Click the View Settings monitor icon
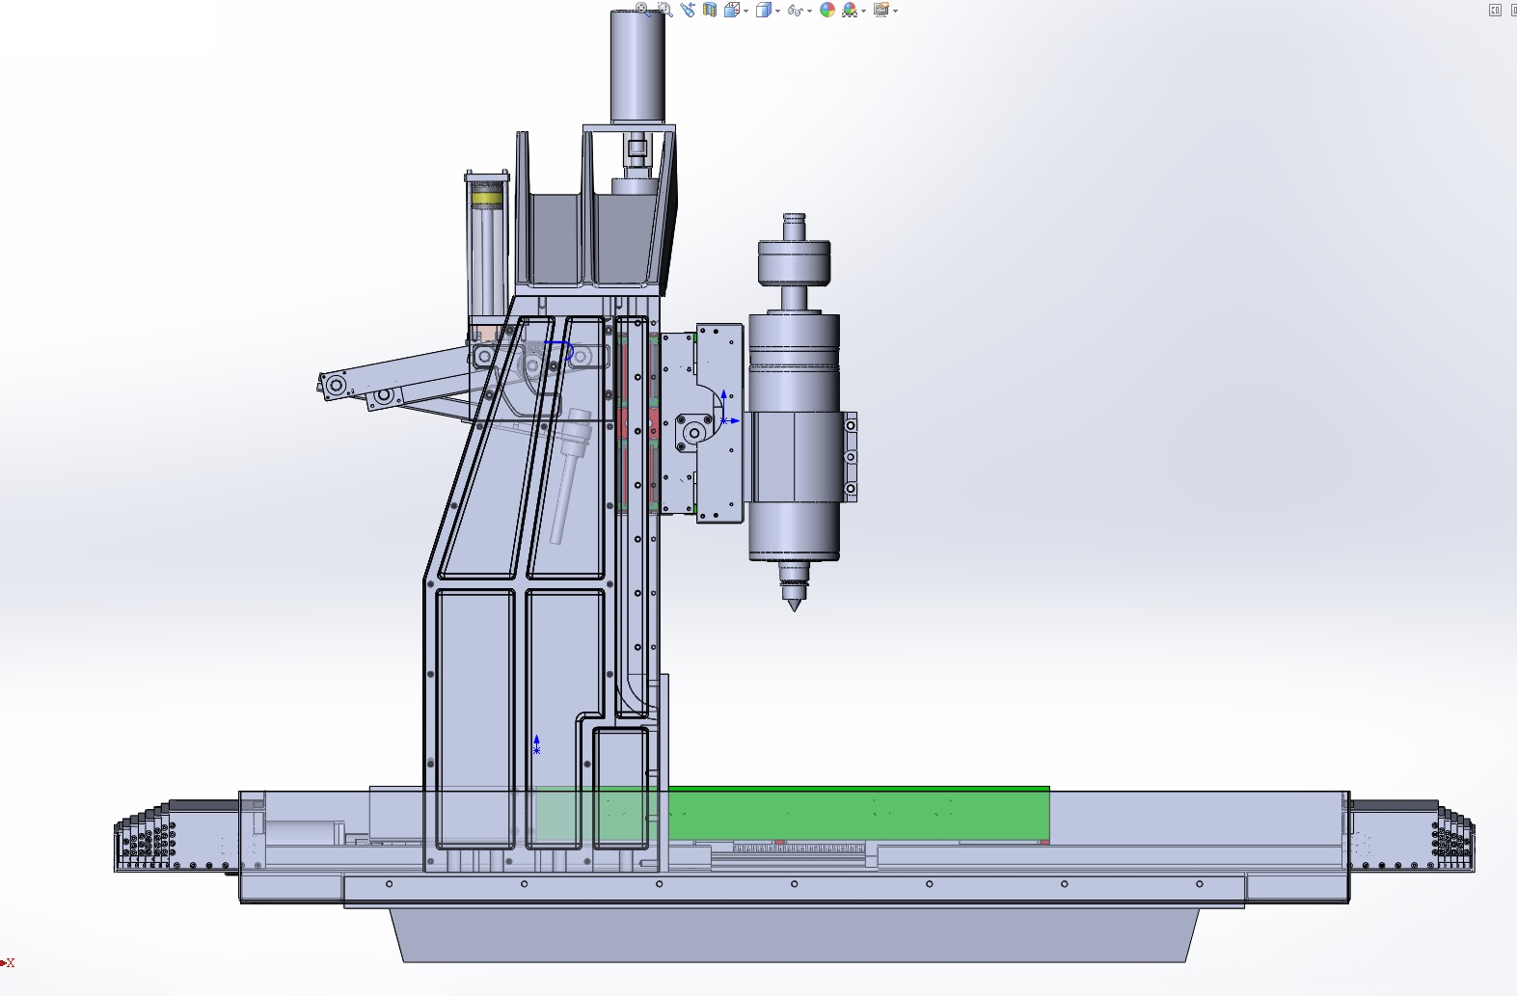Viewport: 1517px width, 996px height. click(x=881, y=10)
